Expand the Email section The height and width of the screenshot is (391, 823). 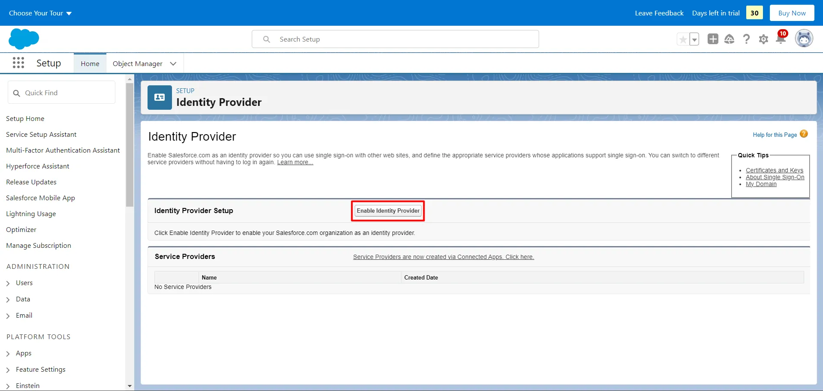(x=8, y=316)
